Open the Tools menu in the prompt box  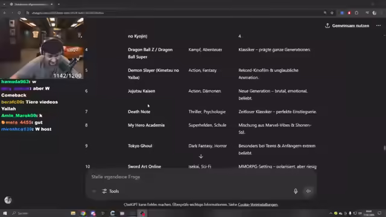tap(110, 191)
